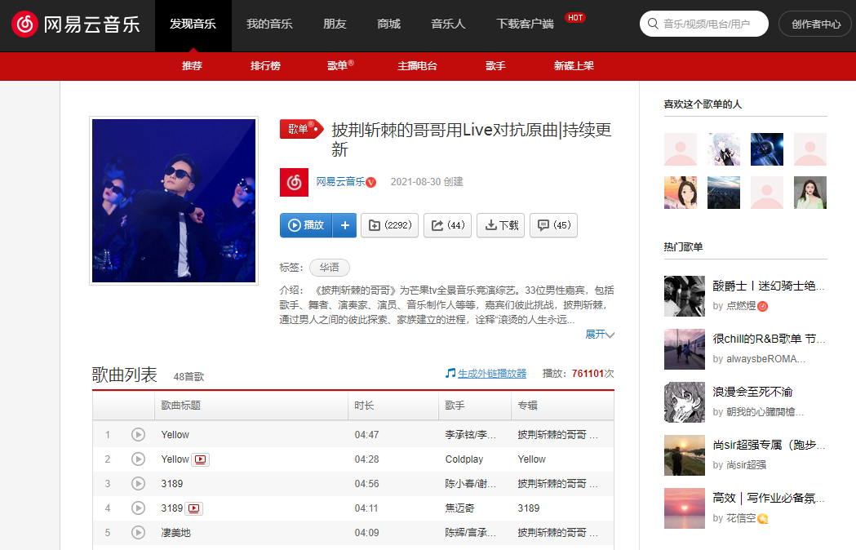Click the search box for 音乐/视频/电台/用户

(x=706, y=24)
